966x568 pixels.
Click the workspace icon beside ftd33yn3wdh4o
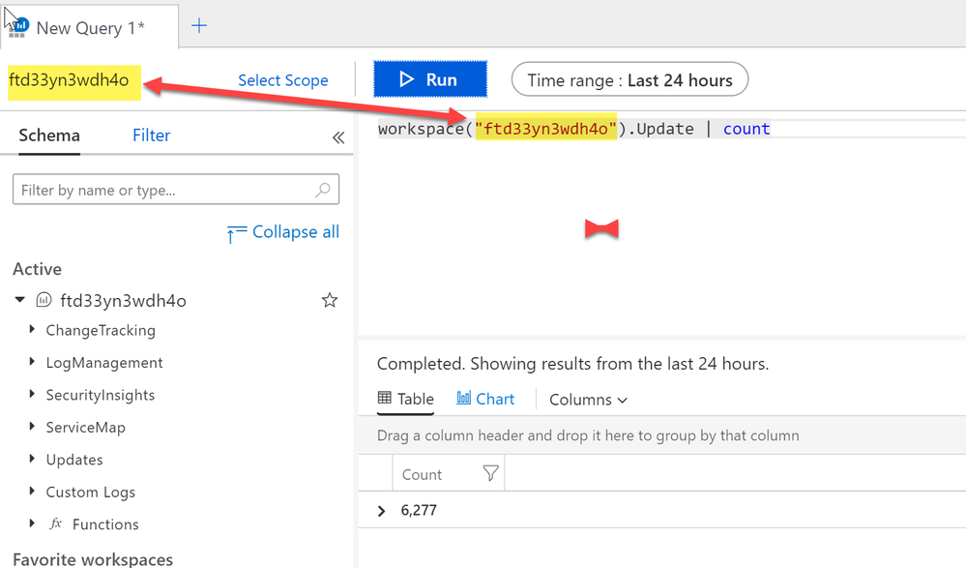(44, 300)
